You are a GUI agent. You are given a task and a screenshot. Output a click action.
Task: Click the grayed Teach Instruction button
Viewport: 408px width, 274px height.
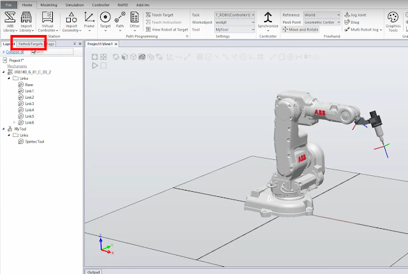(163, 22)
